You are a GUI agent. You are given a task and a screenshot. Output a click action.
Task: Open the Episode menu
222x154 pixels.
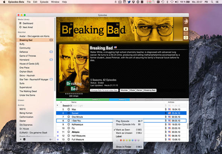[x=44, y=2]
